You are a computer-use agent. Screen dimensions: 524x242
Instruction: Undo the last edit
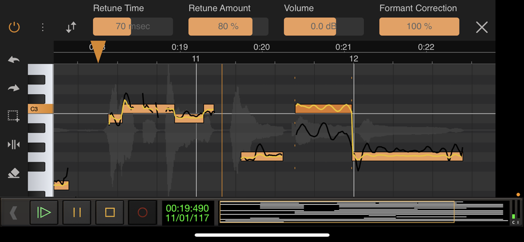click(14, 60)
